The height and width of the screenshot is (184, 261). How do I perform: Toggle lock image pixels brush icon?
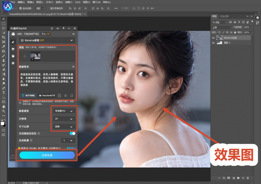coord(223,32)
